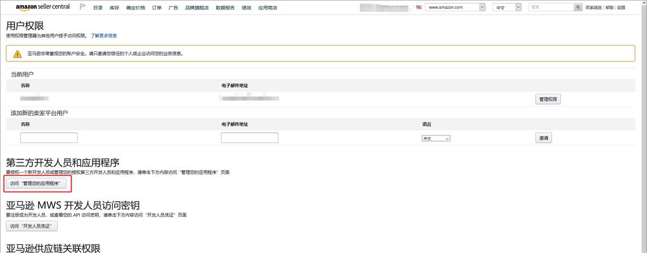The height and width of the screenshot is (253, 647).
Task: Open the 目录 menu
Action: coord(98,8)
